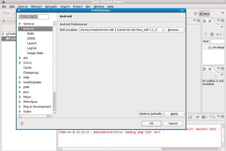This screenshot has width=226, height=151.
Task: Open the Source menu
Action: (23, 7)
